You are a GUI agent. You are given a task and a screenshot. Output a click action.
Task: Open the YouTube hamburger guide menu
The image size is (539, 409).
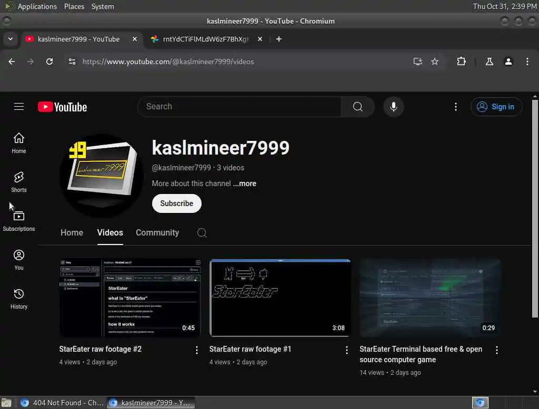point(19,107)
